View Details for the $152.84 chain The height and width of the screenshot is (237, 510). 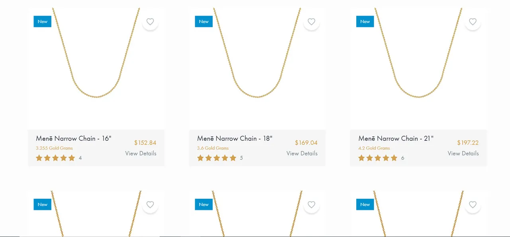141,153
